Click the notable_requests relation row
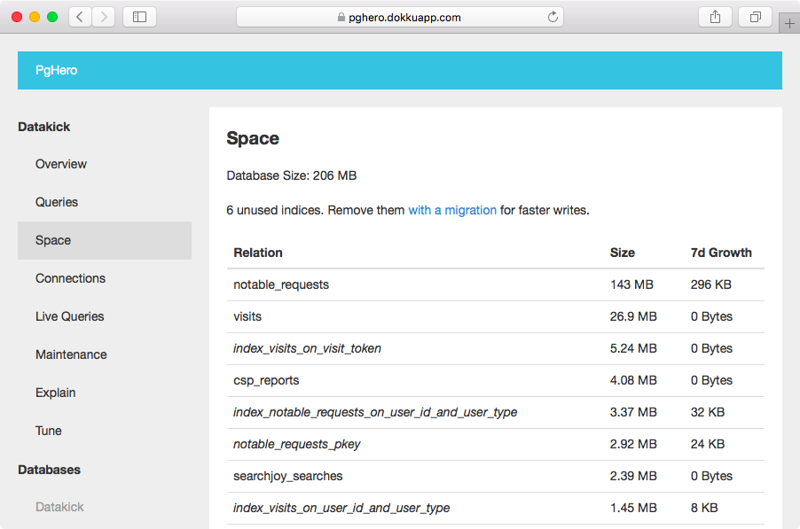Viewport: 800px width, 529px height. pos(496,285)
